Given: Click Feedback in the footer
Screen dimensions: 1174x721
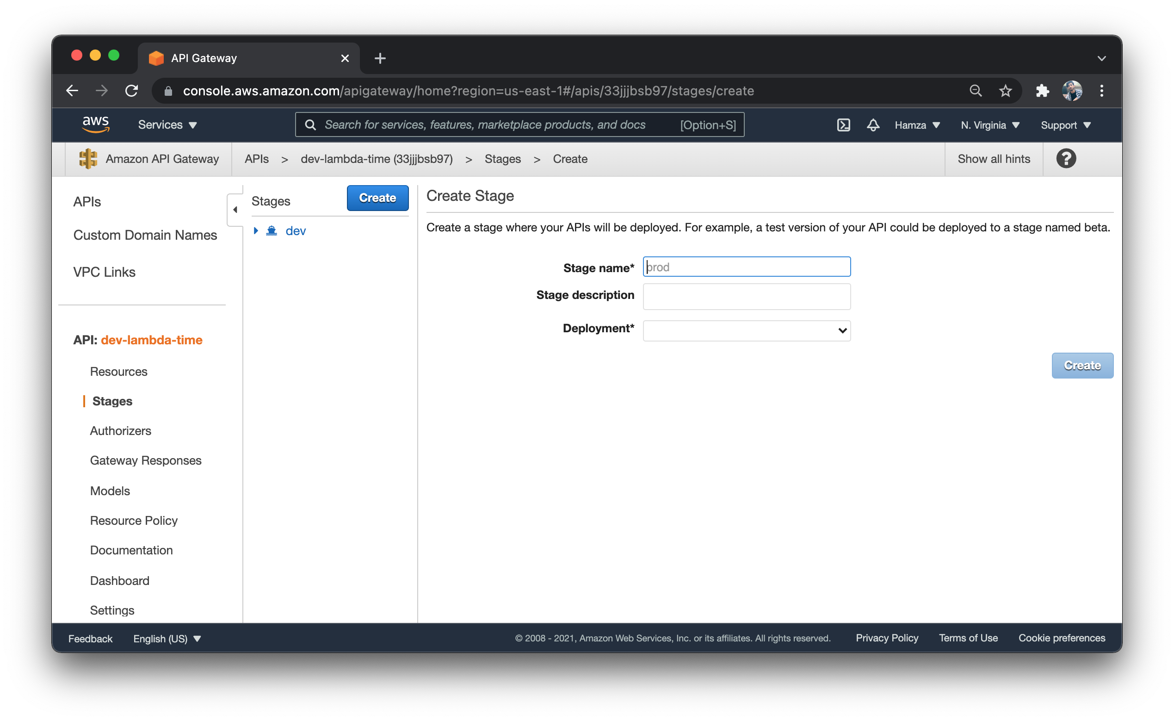Looking at the screenshot, I should pos(90,638).
